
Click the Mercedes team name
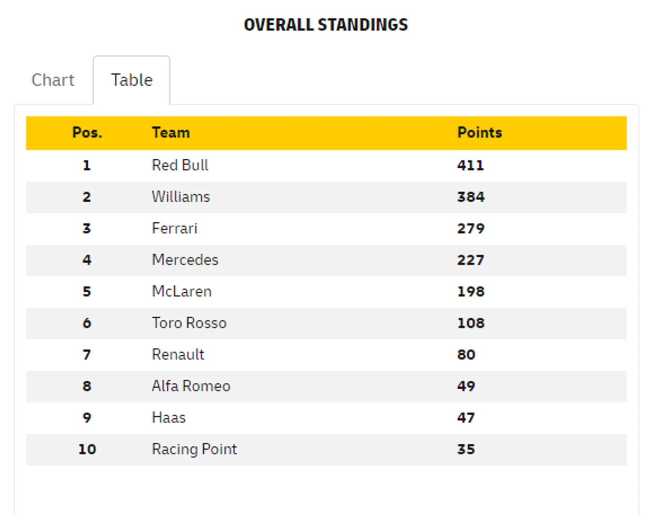pos(185,260)
